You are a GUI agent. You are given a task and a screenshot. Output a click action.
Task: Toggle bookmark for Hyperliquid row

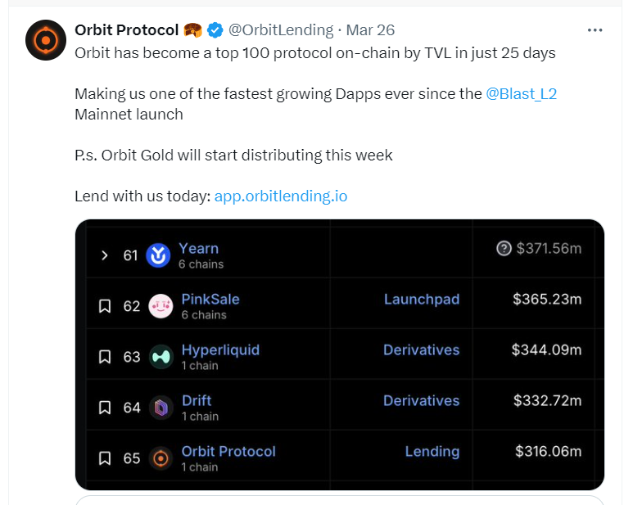pos(105,357)
